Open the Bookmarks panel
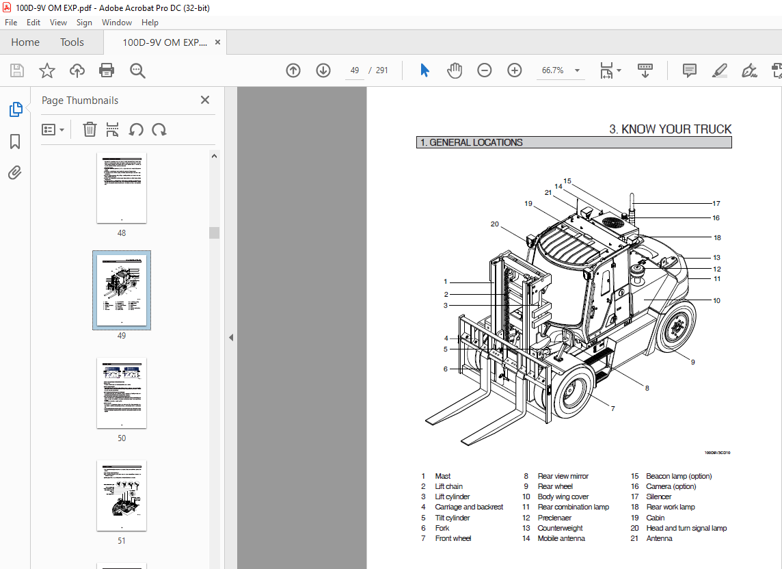This screenshot has width=782, height=569. (15, 142)
